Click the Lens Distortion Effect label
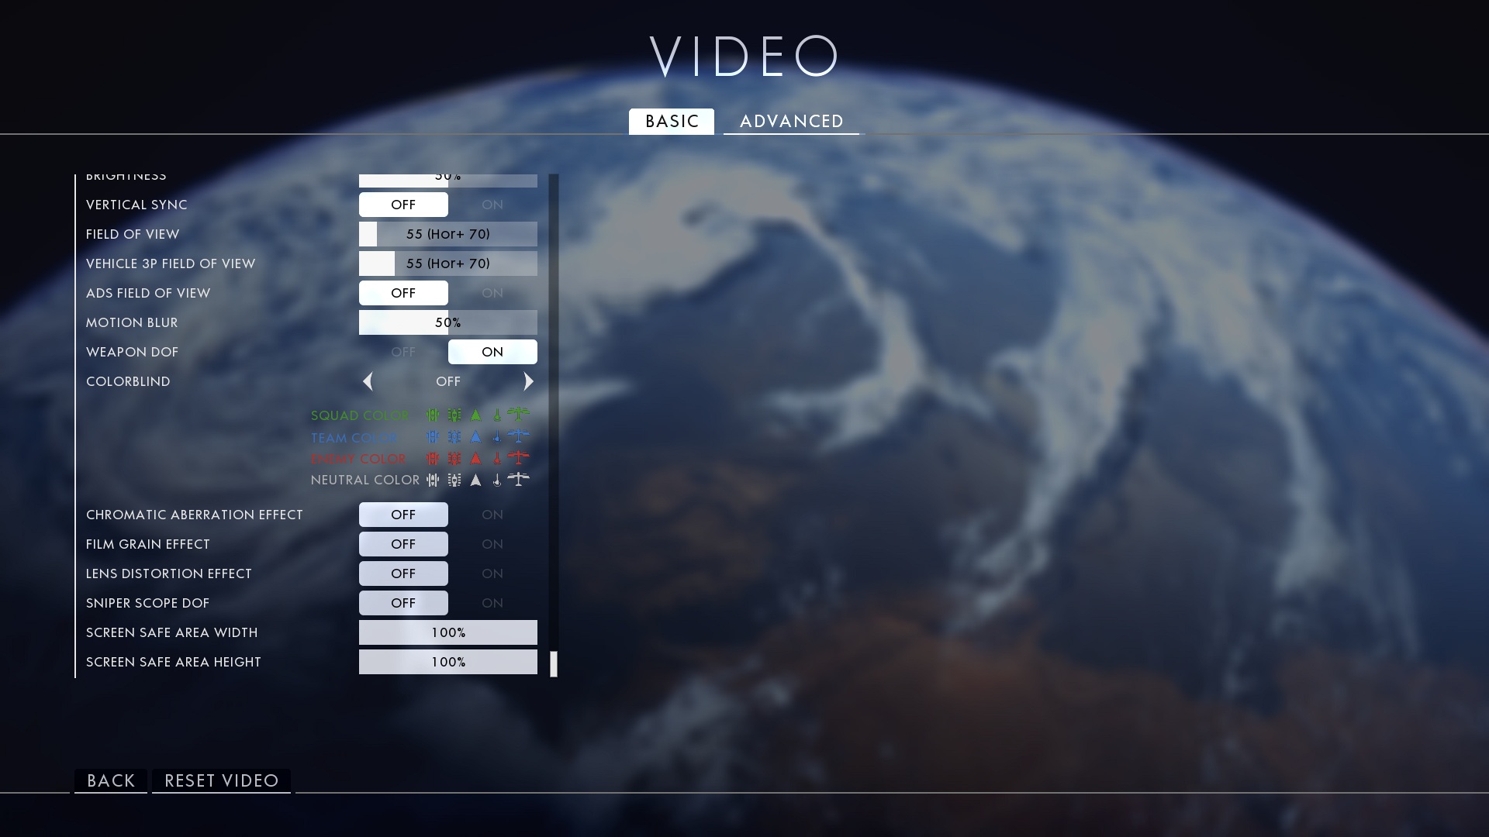The height and width of the screenshot is (837, 1489). point(169,573)
